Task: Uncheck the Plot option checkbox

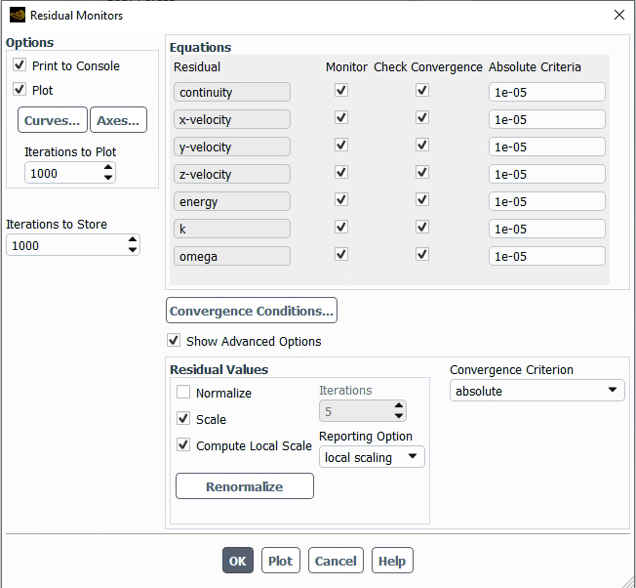Action: pos(20,90)
